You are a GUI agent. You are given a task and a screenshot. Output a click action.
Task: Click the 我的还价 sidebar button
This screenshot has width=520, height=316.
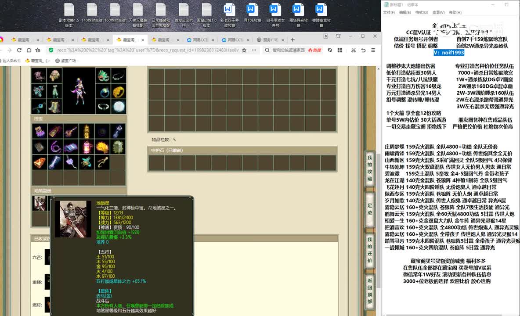[370, 250]
